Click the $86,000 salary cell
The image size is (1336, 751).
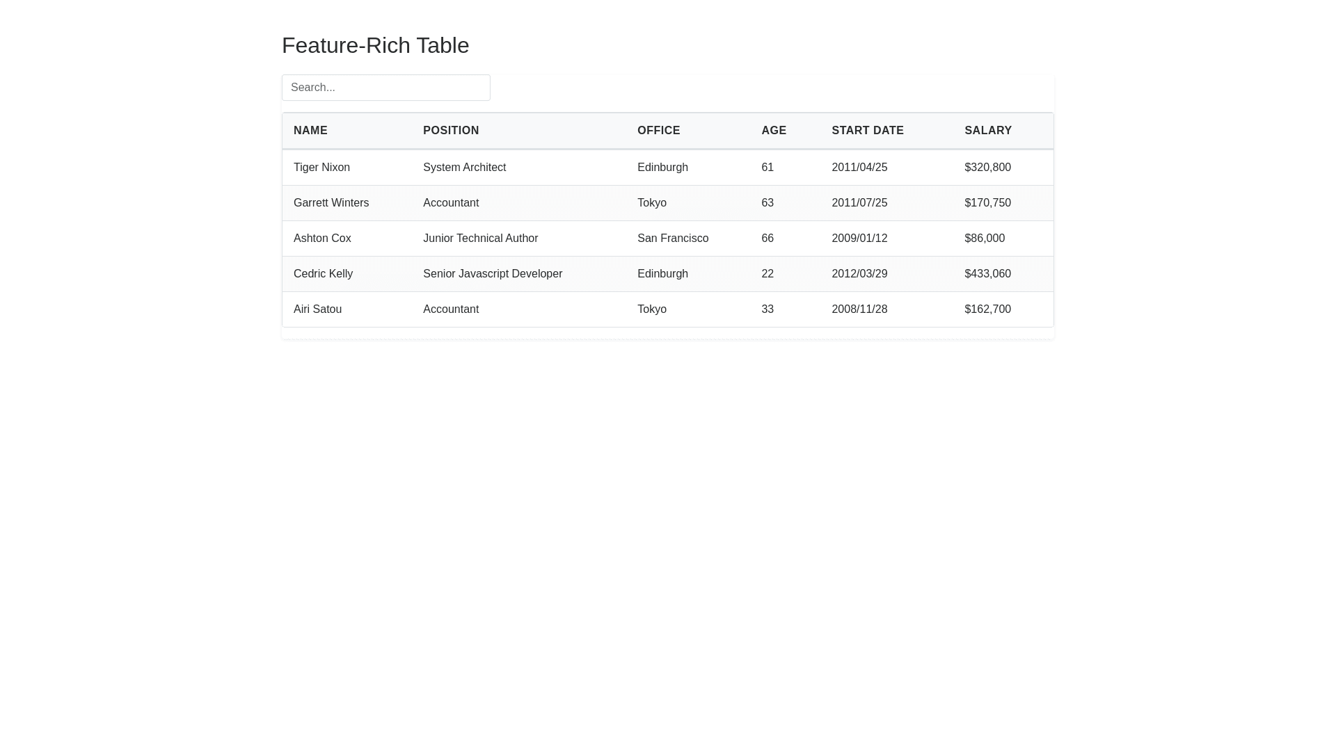pos(984,239)
